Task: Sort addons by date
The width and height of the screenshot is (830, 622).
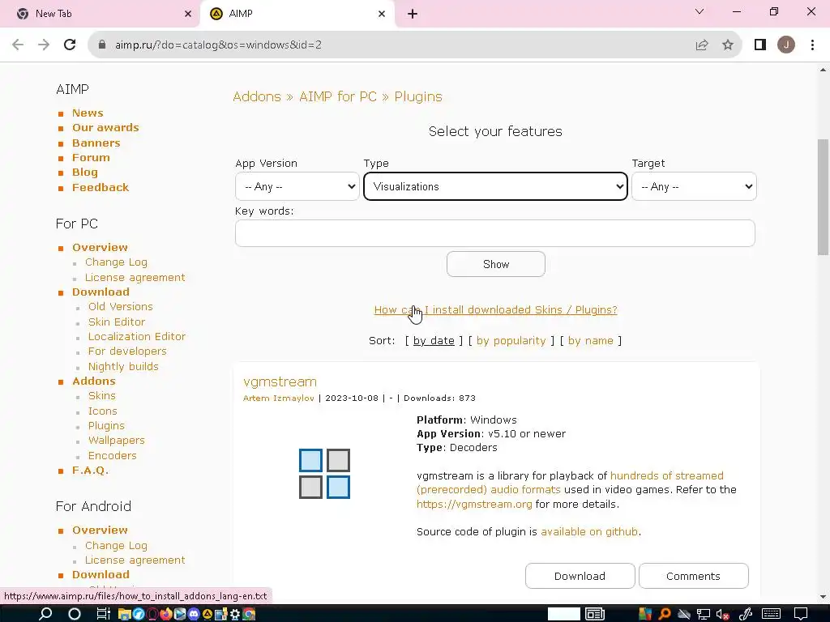Action: pos(434,341)
